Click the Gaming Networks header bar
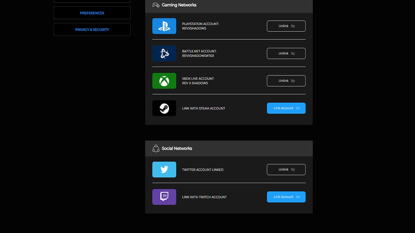Viewport: 415px width, 233px height. pyautogui.click(x=229, y=5)
